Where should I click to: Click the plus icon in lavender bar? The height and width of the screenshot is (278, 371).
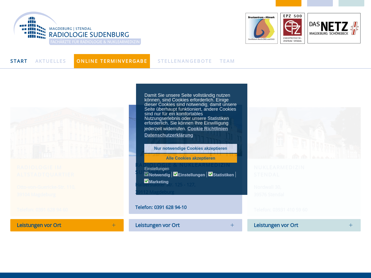[232, 225]
